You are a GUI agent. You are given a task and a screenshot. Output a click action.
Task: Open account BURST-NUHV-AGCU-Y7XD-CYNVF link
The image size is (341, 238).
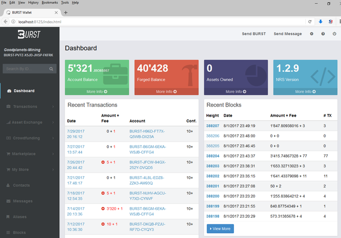[148, 196]
